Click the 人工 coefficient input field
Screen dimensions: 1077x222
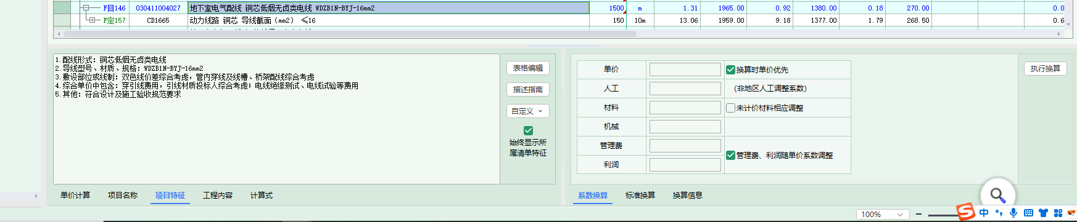(685, 89)
